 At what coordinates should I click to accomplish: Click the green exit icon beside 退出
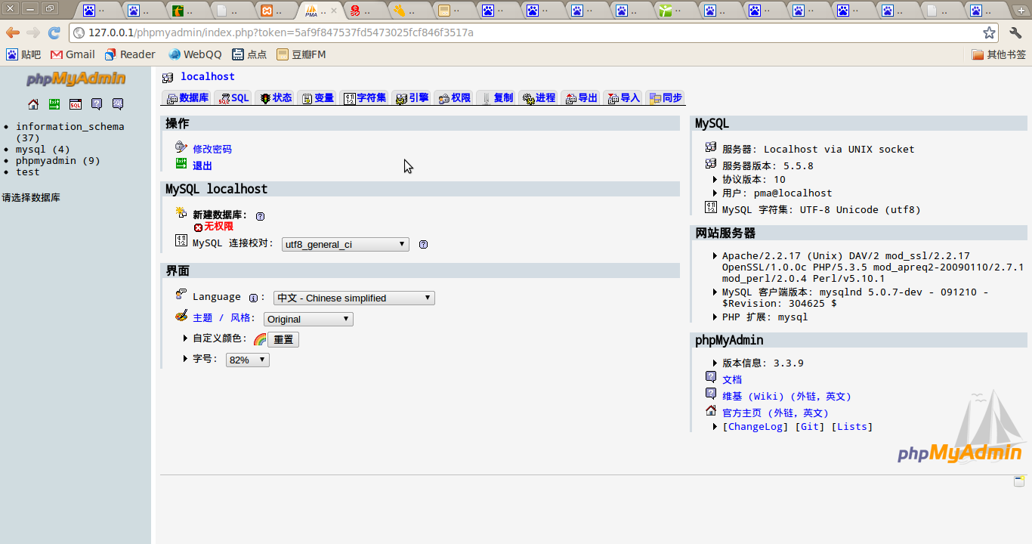(x=181, y=164)
